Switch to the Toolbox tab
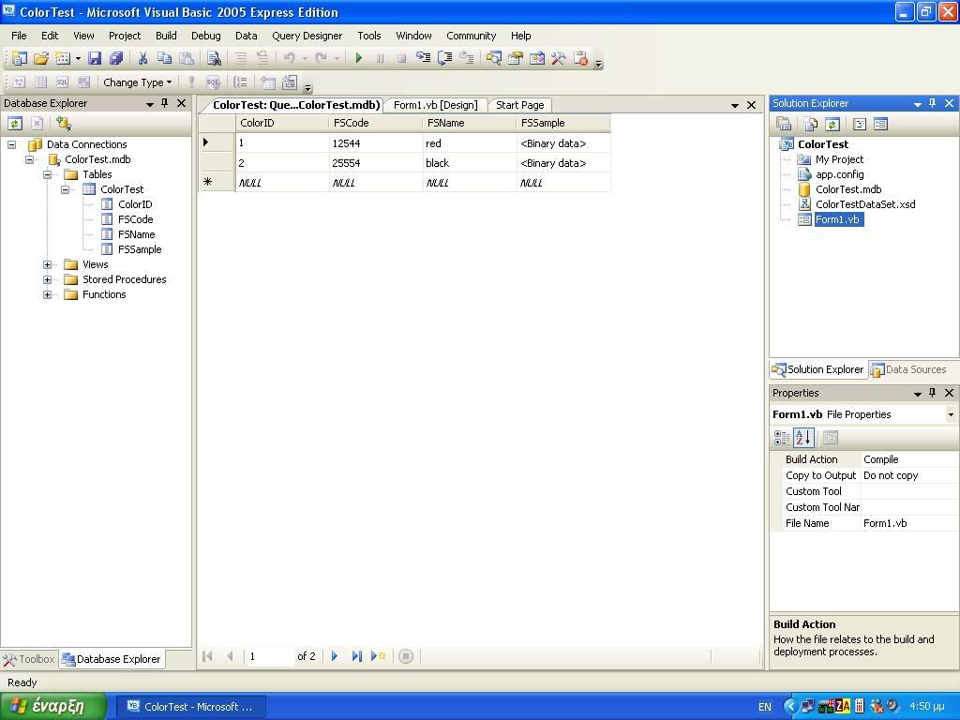Viewport: 960px width, 720px height. click(29, 659)
